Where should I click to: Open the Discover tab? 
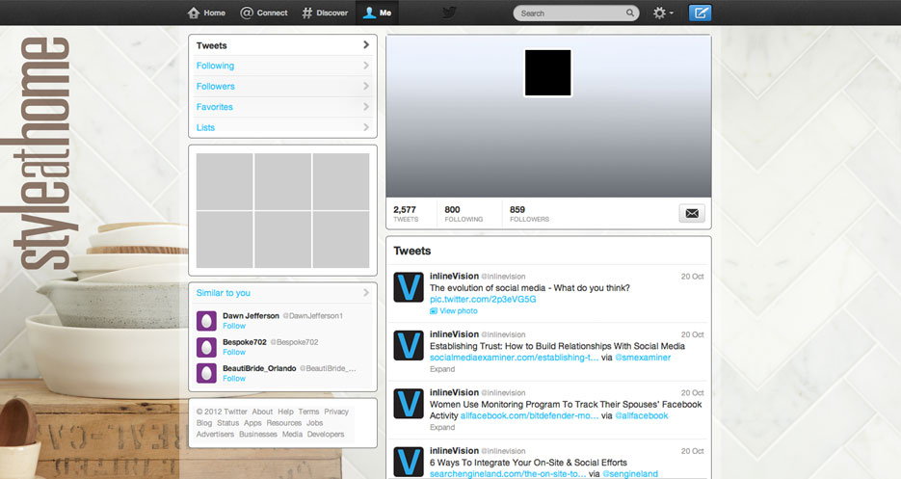pos(326,13)
